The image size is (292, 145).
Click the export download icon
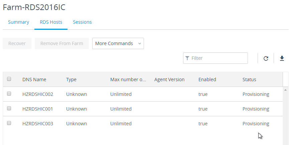pos(282,58)
